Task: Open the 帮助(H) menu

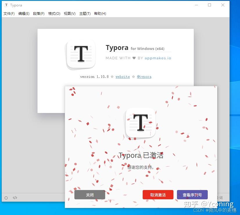Action: coord(100,13)
